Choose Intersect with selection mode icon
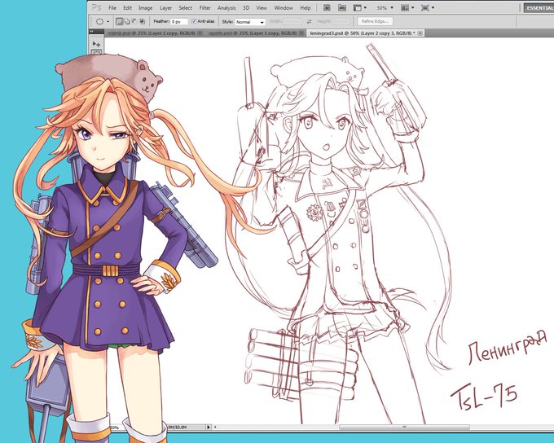Screen dimensions: 554x443 click(x=142, y=21)
